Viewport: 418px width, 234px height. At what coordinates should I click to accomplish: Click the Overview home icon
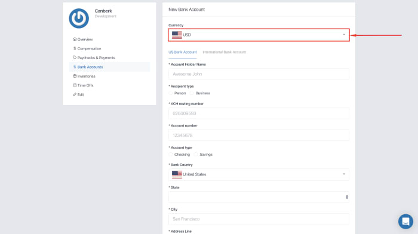pos(75,39)
